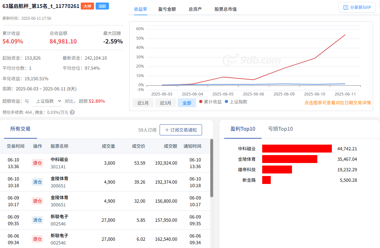Click the 新金路 label in Top10 list
Image resolution: width=380 pixels, height=248 pixels.
tap(249, 180)
